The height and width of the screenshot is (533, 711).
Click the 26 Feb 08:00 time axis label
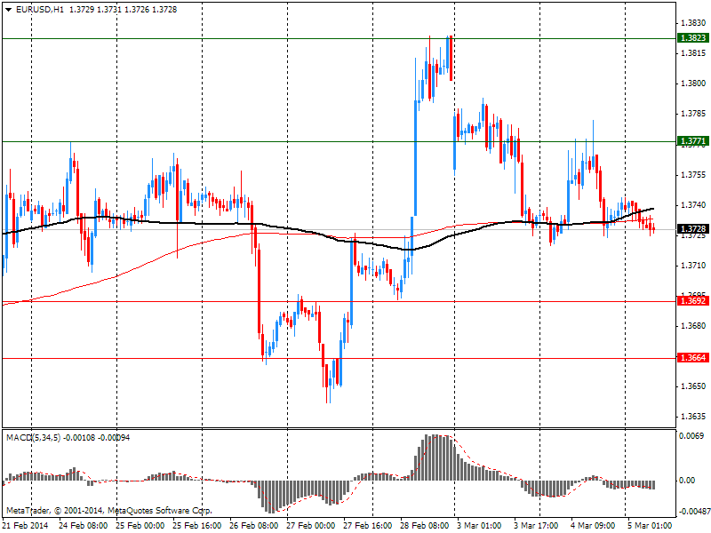(x=254, y=525)
